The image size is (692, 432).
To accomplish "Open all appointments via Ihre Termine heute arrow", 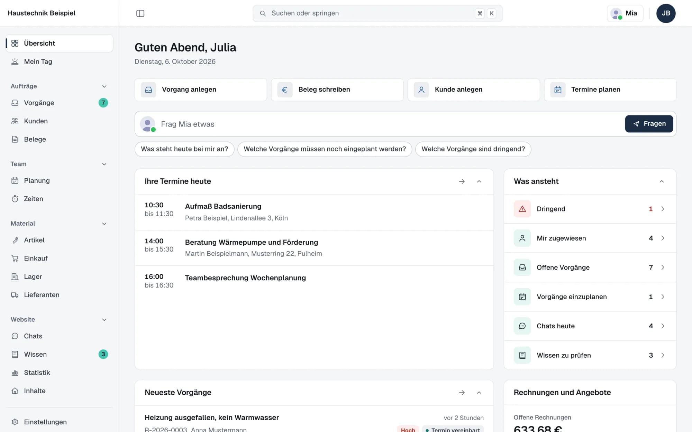I will click(462, 181).
